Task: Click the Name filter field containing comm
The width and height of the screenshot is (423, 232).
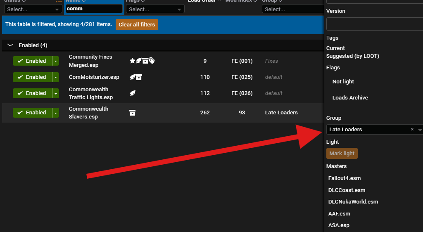Action: (x=94, y=9)
